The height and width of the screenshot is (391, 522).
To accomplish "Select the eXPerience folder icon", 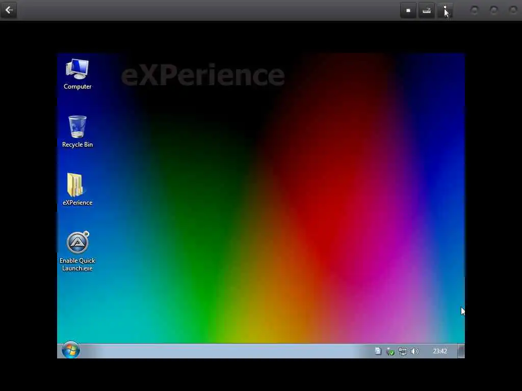I will click(x=76, y=185).
